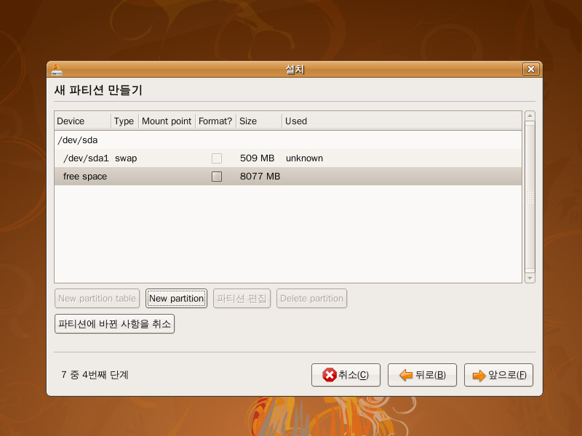Screen dimensions: 582x436
Task: Click the swap type cell
Action: point(126,158)
